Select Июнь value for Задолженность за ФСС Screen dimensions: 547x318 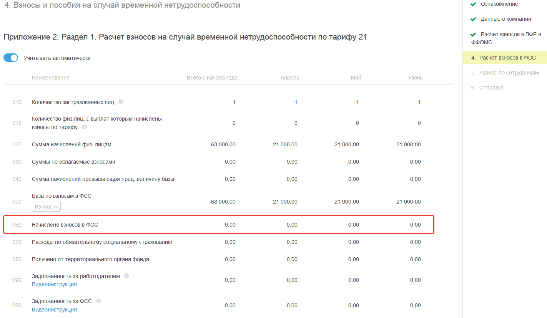[x=416, y=305]
